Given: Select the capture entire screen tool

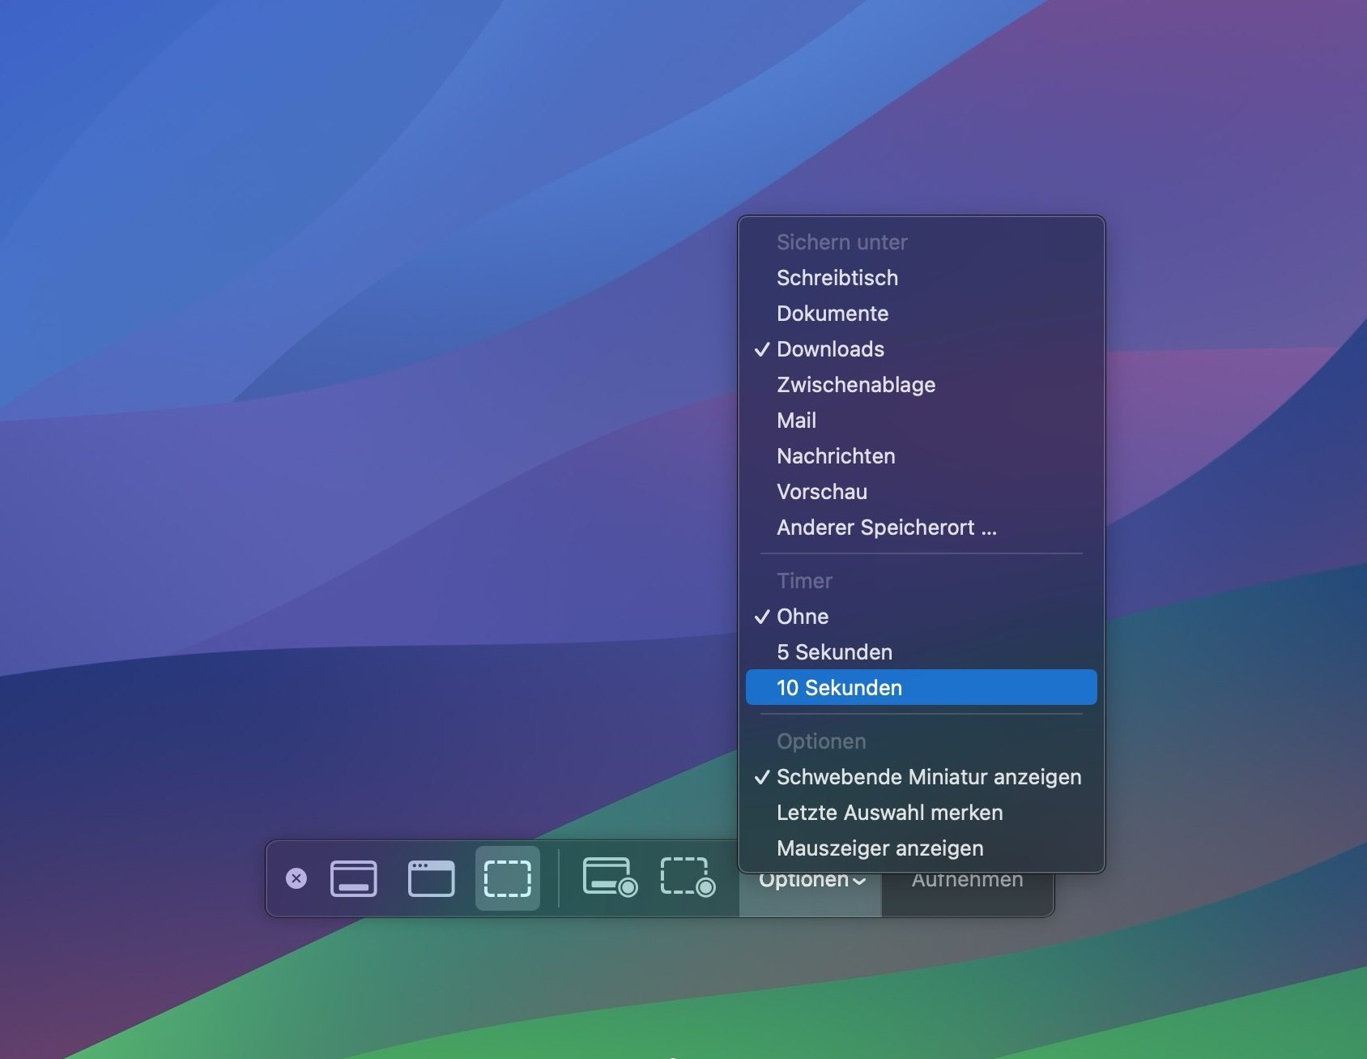Looking at the screenshot, I should point(354,878).
